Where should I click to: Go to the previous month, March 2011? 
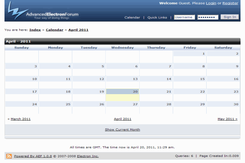click(20, 119)
